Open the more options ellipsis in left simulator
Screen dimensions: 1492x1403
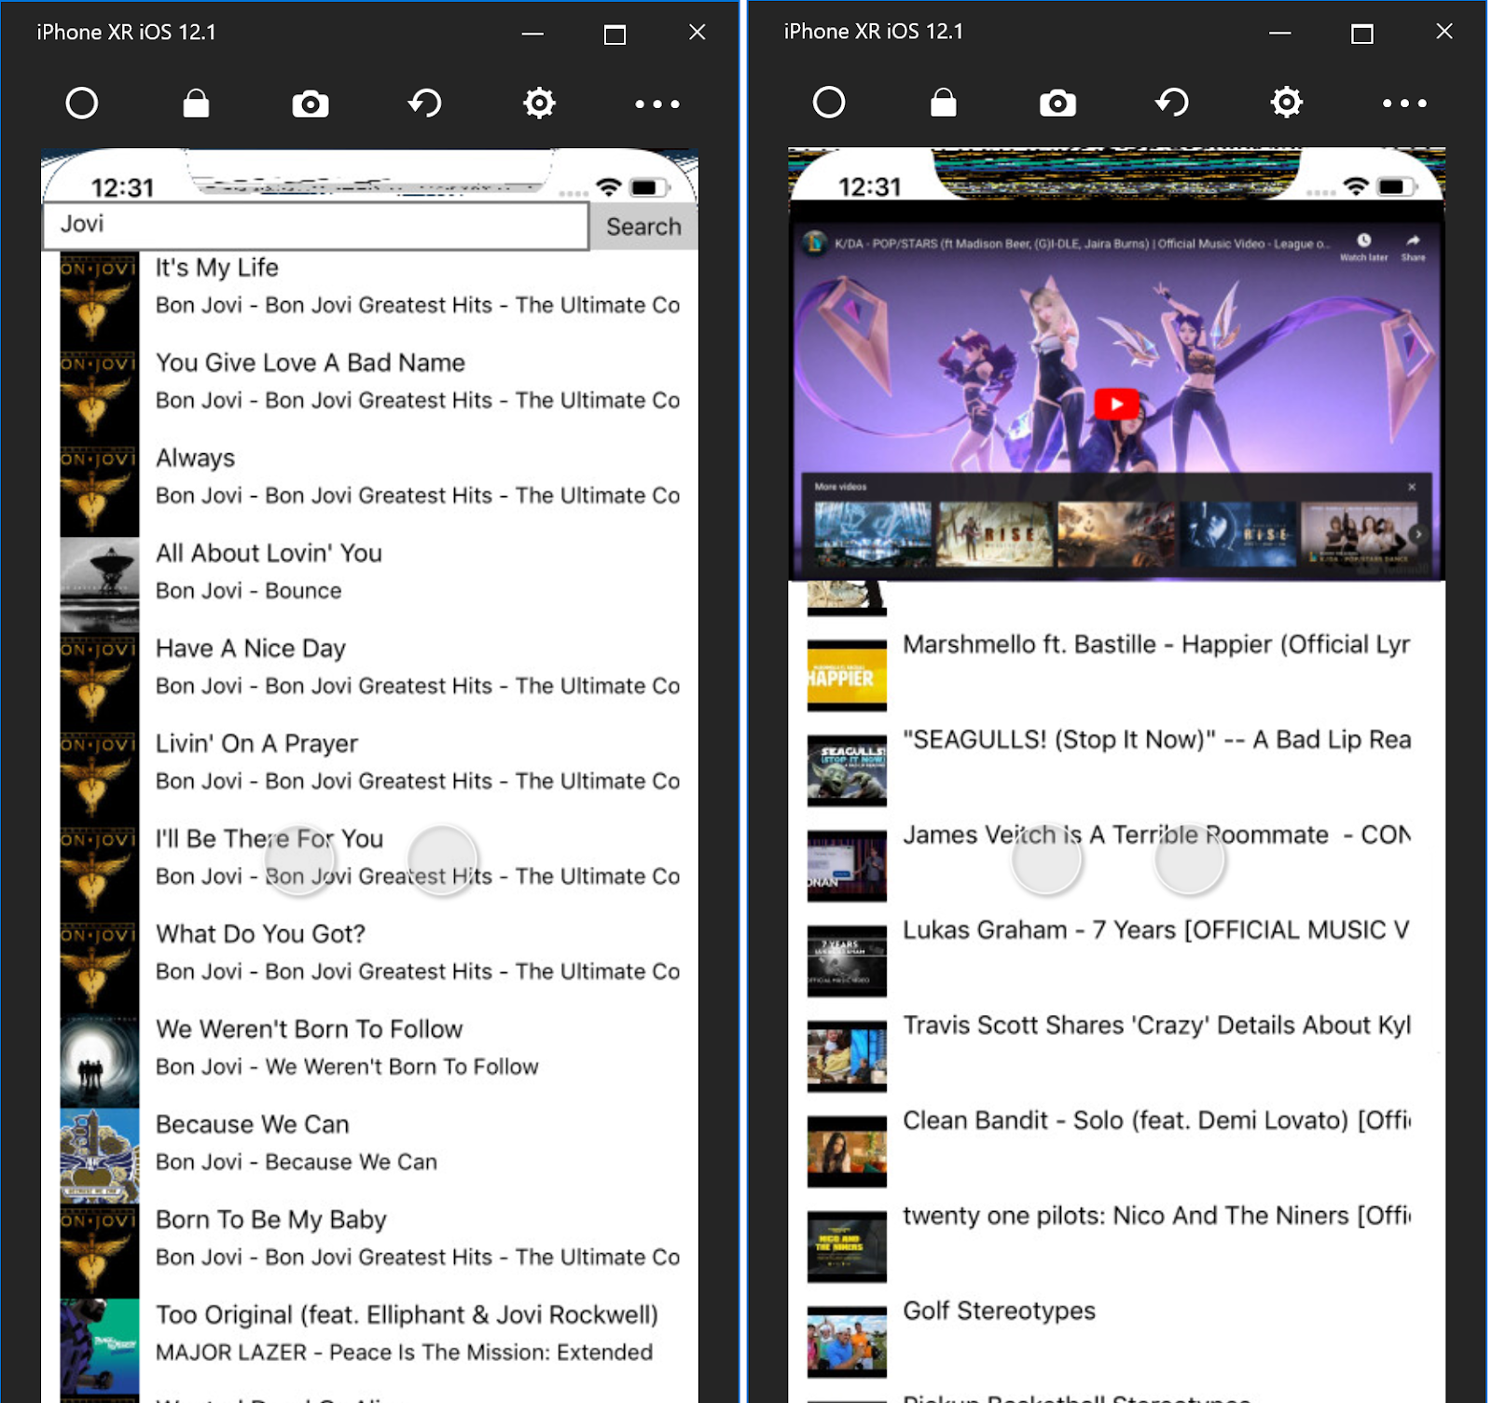tap(657, 103)
